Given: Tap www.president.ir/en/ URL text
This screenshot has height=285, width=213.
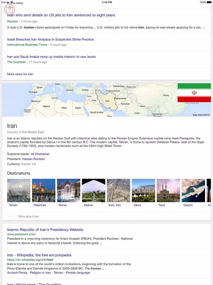Looking at the screenshot, I should point(21,234).
